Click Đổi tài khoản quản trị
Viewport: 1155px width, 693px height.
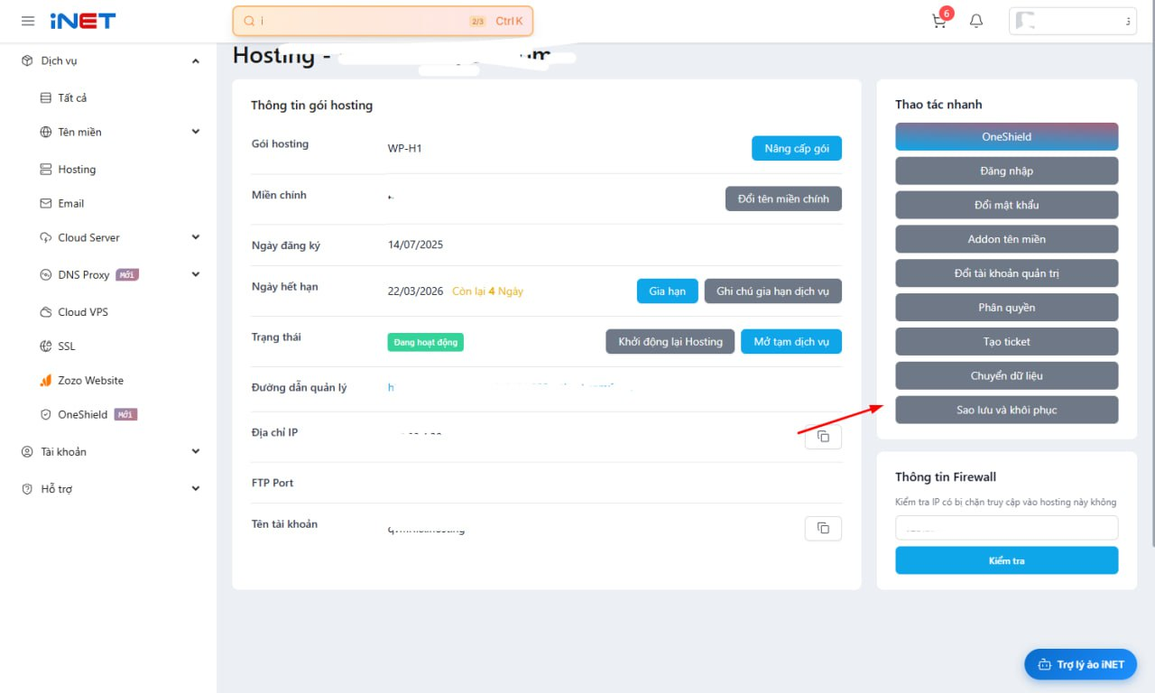(x=1007, y=273)
